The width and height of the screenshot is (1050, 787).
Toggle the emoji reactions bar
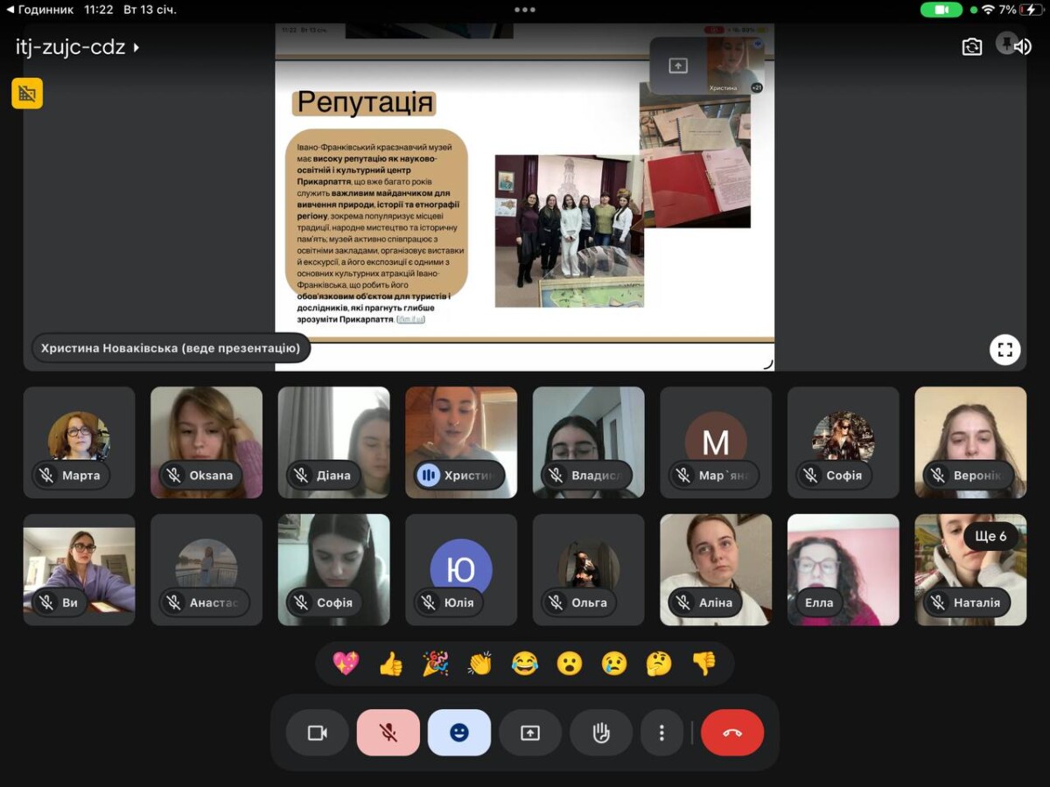coord(459,733)
